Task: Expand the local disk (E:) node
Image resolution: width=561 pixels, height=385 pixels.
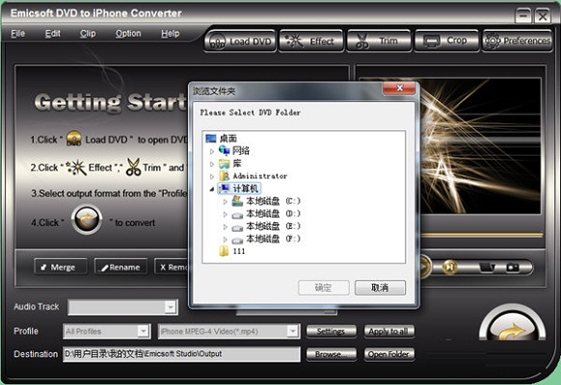Action: [x=225, y=227]
